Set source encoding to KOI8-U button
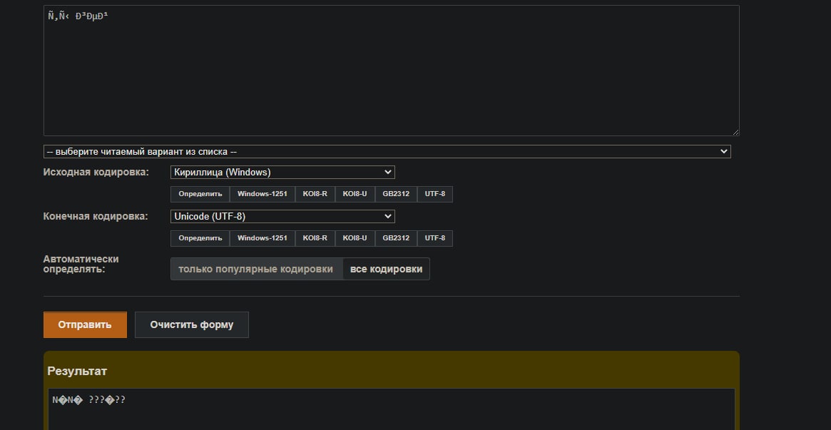This screenshot has width=831, height=430. [355, 194]
